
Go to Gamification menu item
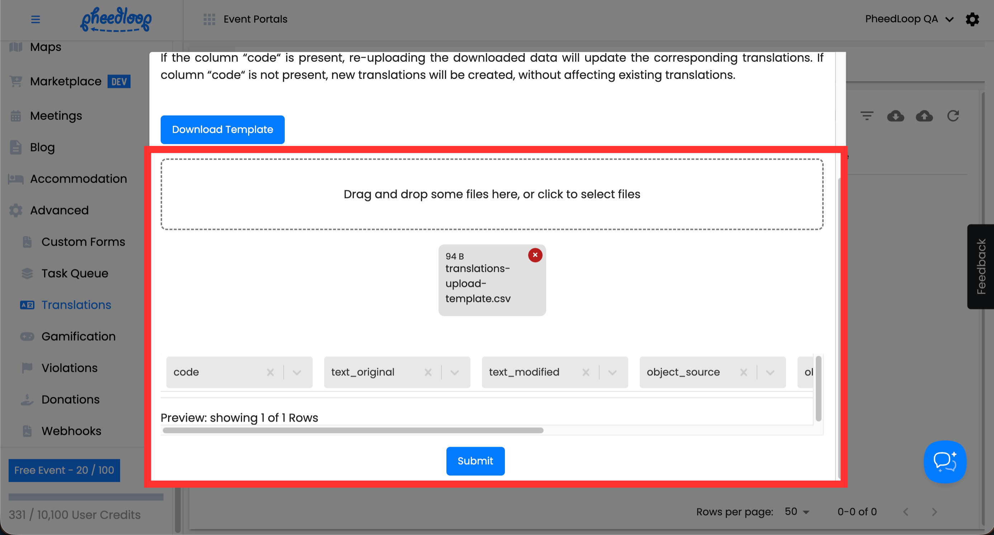pos(78,336)
